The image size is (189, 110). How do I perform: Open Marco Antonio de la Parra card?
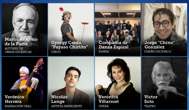pos(24,30)
